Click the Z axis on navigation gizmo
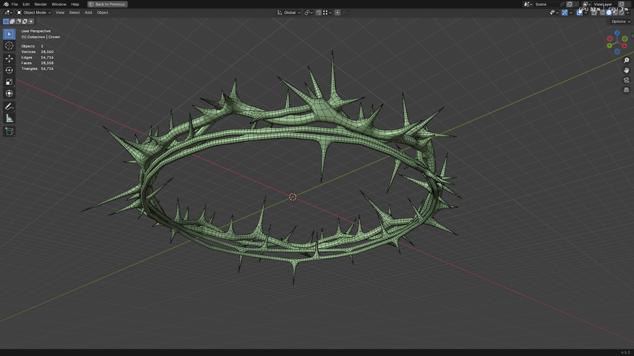 coord(617,33)
